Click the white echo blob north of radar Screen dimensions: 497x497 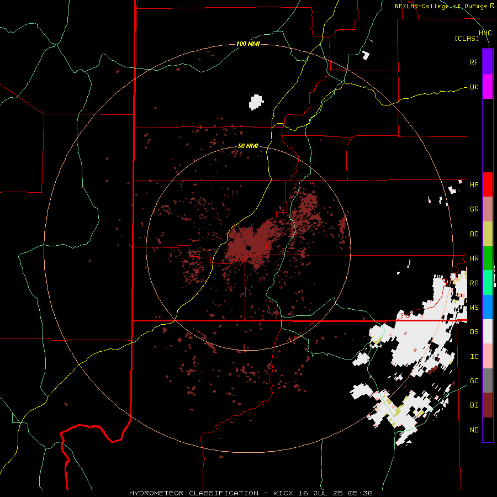coord(256,102)
